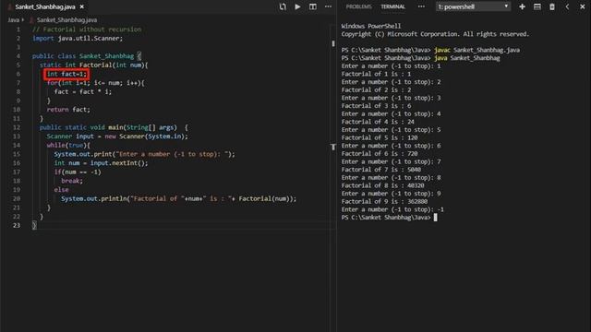Click the editor overview ruler scrollbar marker
The image size is (591, 332).
click(x=333, y=43)
